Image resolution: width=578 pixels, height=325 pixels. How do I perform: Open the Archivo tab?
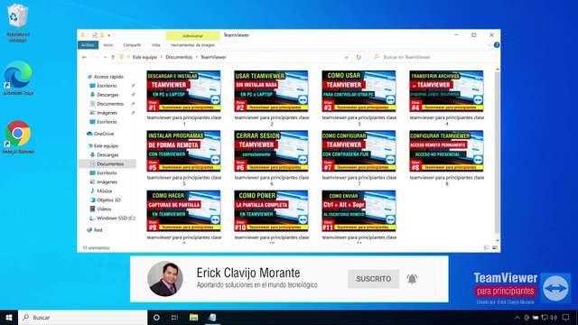click(x=88, y=45)
